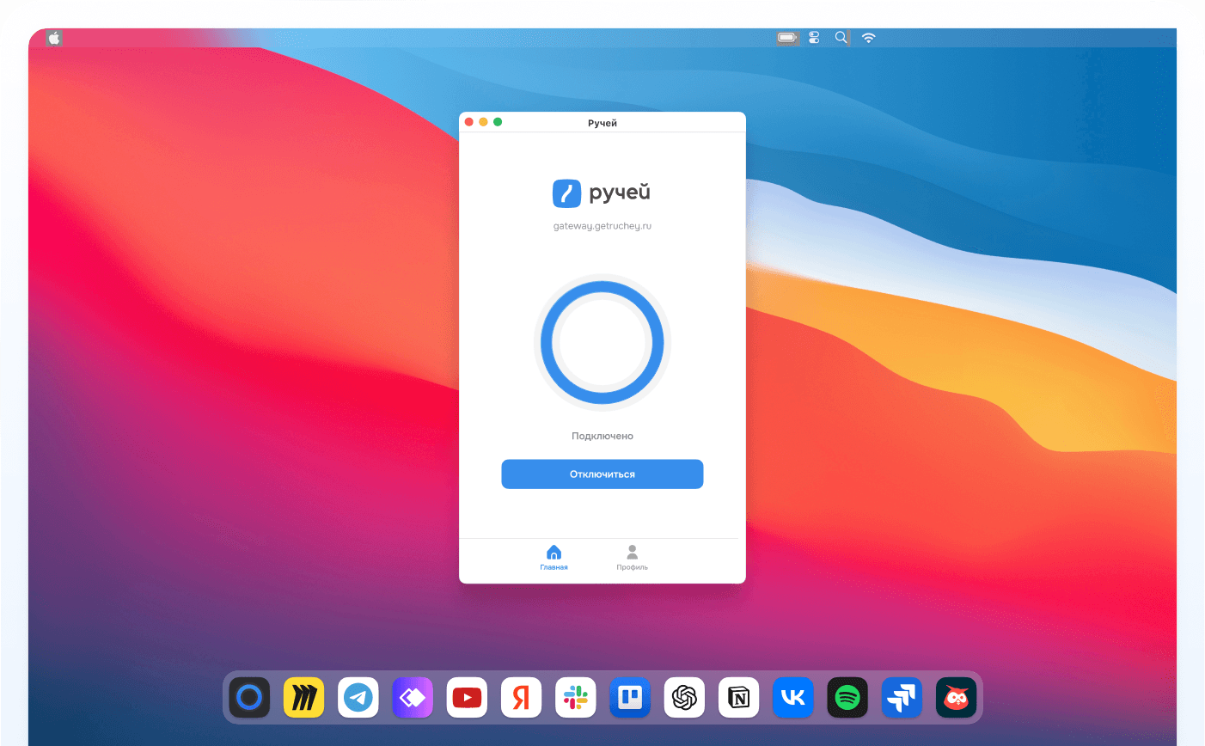Viewport: 1205px width, 746px height.
Task: Open the VK app from the Dock
Action: coord(792,697)
